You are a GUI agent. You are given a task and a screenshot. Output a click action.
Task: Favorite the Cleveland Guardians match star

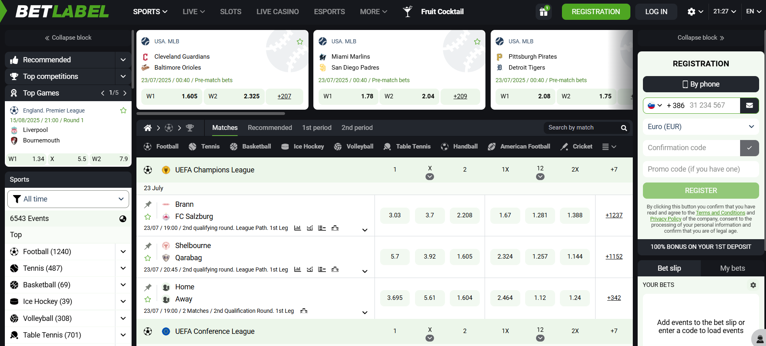click(x=300, y=42)
